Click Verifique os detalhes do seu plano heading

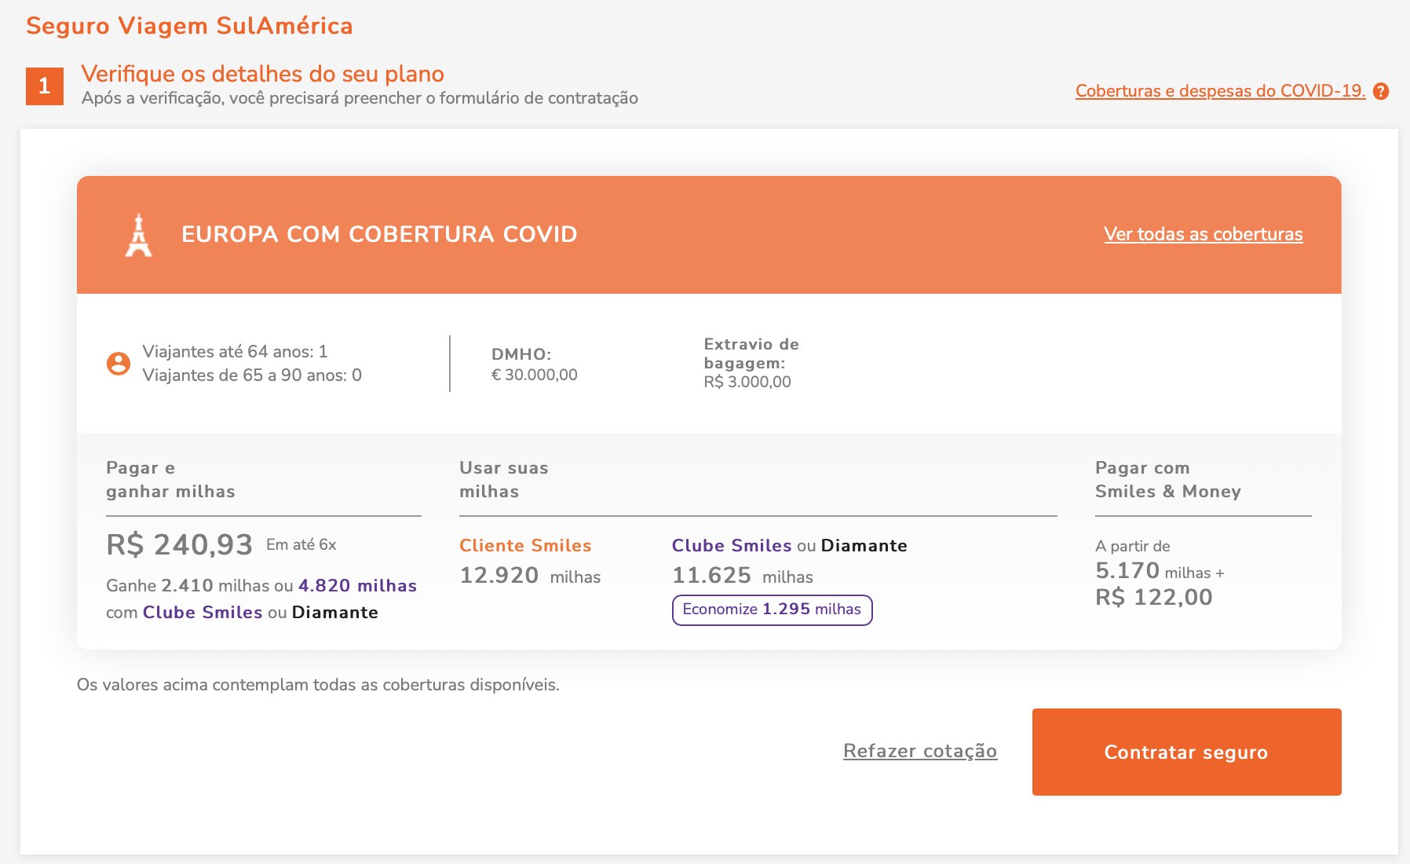coord(262,74)
